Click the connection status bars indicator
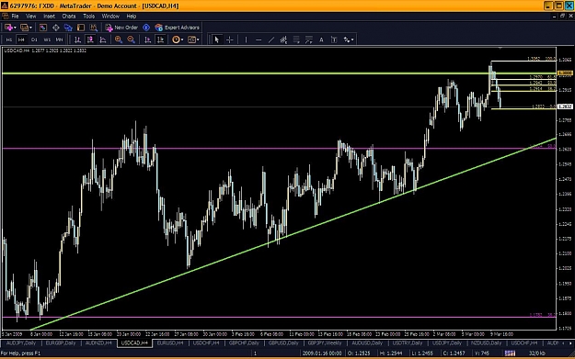The image size is (575, 359). coord(510,353)
